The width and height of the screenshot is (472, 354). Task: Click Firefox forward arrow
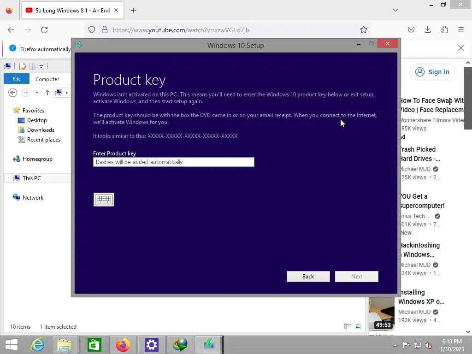[x=28, y=30]
